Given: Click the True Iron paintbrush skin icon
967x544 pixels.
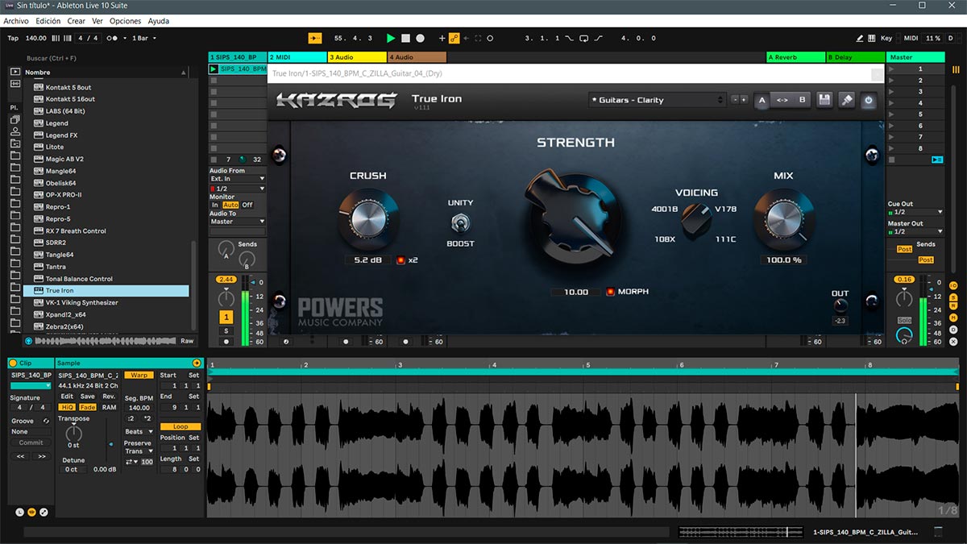Looking at the screenshot, I should tap(846, 100).
